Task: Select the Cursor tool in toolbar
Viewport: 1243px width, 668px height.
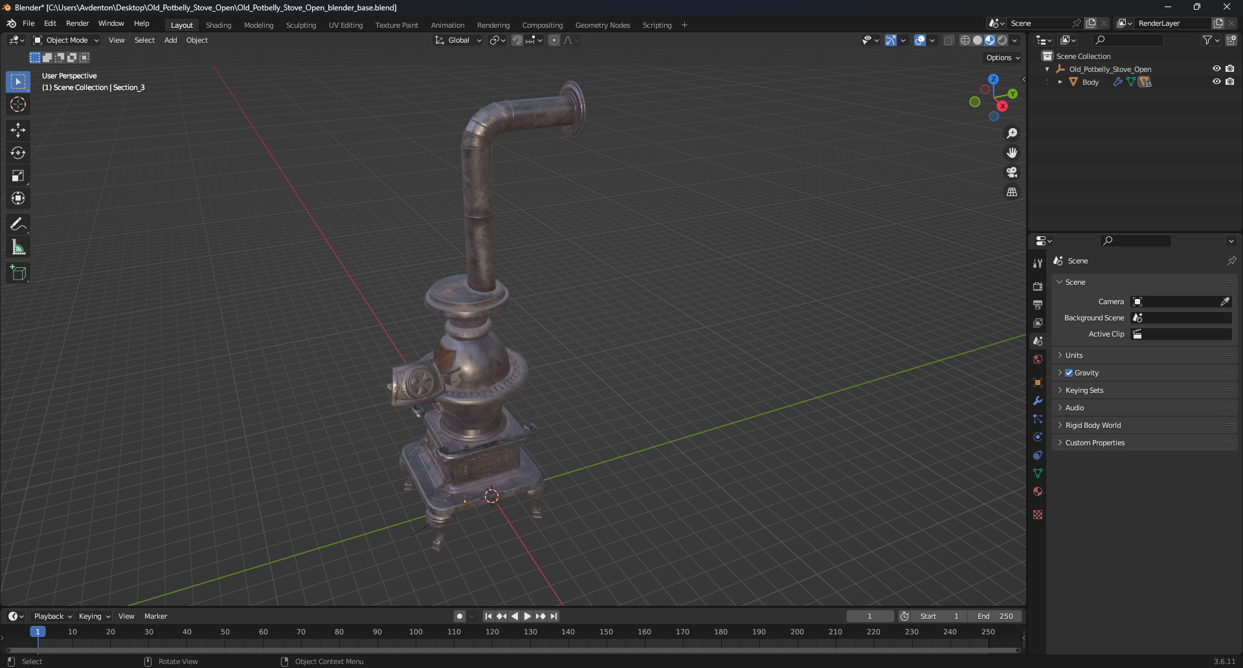Action: tap(18, 104)
